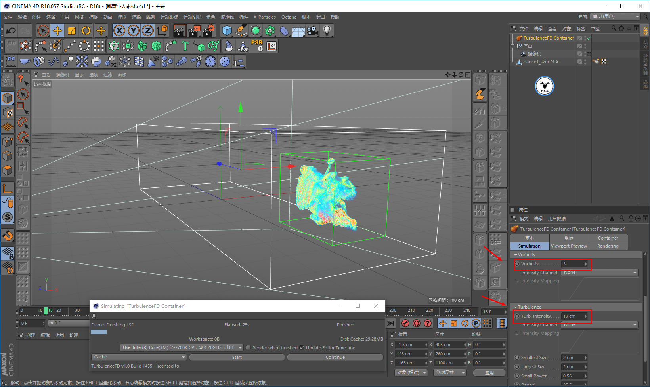Image resolution: width=650 pixels, height=387 pixels.
Task: Click the Python icon in toolbar
Action: coord(96,61)
